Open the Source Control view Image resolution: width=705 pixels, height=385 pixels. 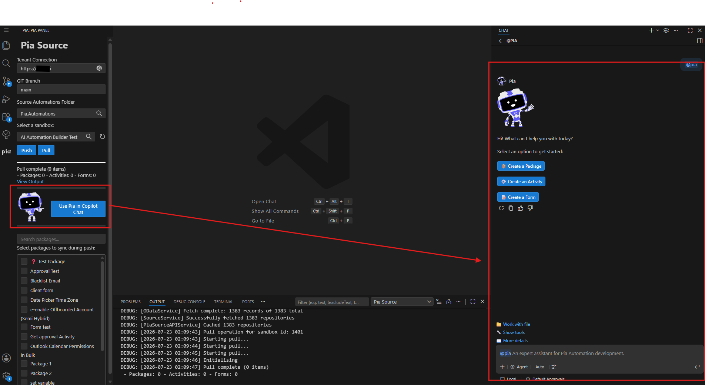(x=6, y=81)
